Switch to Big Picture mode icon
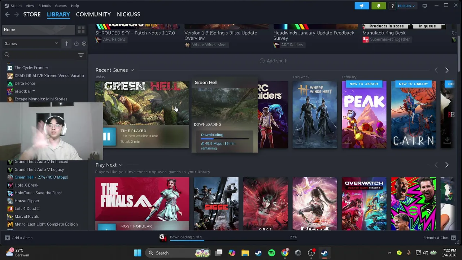The height and width of the screenshot is (260, 462). 425,6
